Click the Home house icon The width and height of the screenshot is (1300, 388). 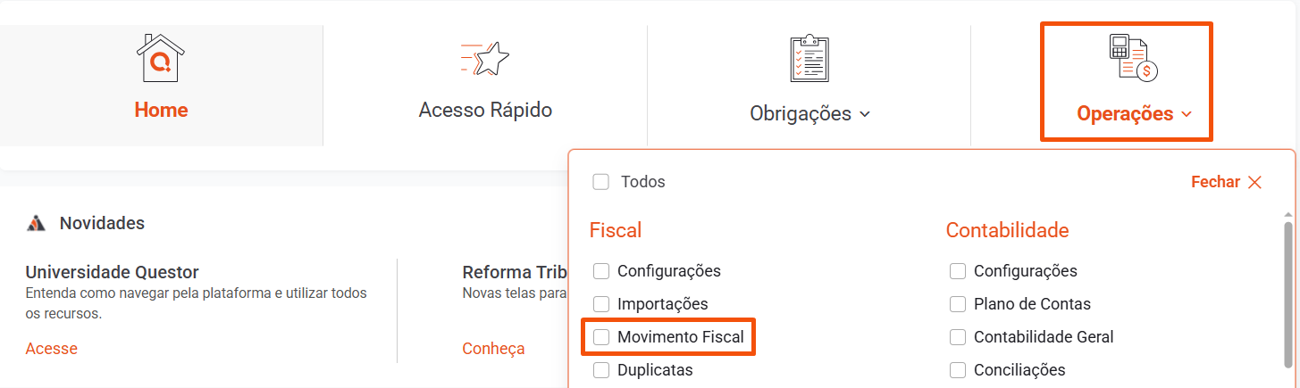pyautogui.click(x=161, y=57)
